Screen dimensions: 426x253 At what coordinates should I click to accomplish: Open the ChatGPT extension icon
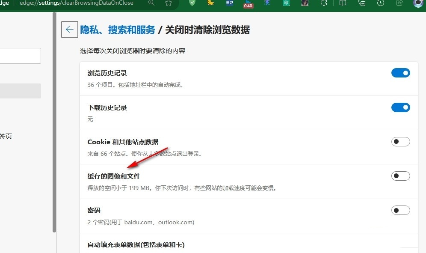click(x=286, y=3)
